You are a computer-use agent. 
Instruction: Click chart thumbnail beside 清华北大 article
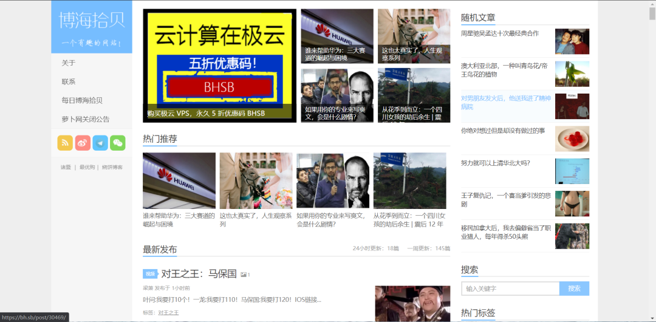click(572, 171)
